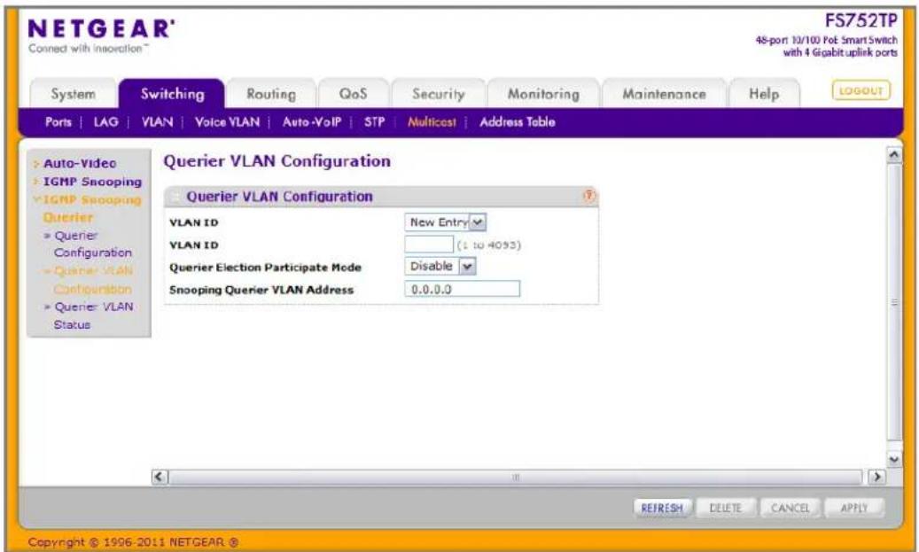Click the vertical scrollbar down arrow

[894, 460]
